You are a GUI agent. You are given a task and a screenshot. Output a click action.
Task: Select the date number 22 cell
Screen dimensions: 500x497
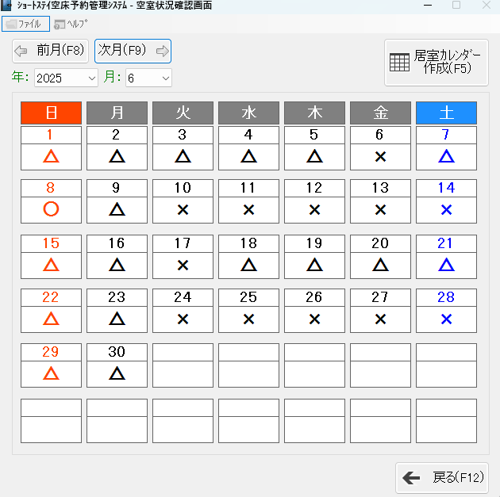[x=51, y=297]
